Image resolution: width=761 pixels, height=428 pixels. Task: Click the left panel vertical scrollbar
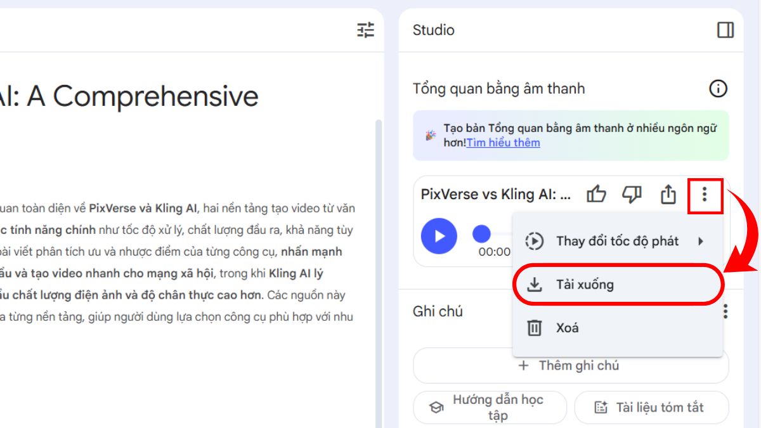click(x=379, y=273)
